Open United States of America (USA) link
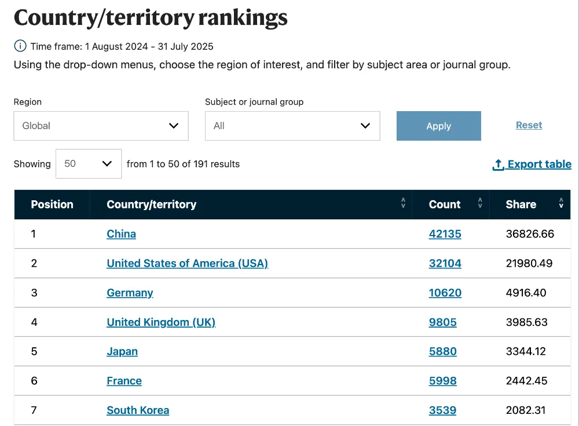Screen dimensions: 579x426 [187, 263]
